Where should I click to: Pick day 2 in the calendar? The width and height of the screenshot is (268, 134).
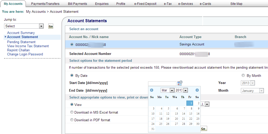pyautogui.click(x=197, y=103)
